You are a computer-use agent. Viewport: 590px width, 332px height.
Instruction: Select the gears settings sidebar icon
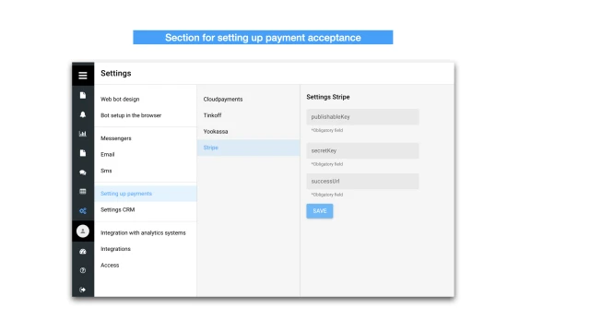[x=83, y=211]
